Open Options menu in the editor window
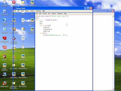The width and height of the screenshot is (121, 91). pyautogui.click(x=54, y=14)
